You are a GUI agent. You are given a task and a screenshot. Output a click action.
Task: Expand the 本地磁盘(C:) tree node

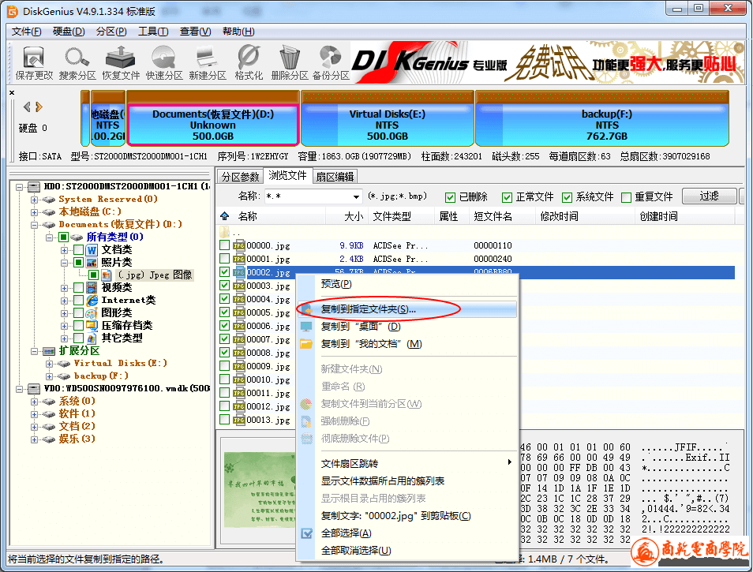click(x=34, y=212)
